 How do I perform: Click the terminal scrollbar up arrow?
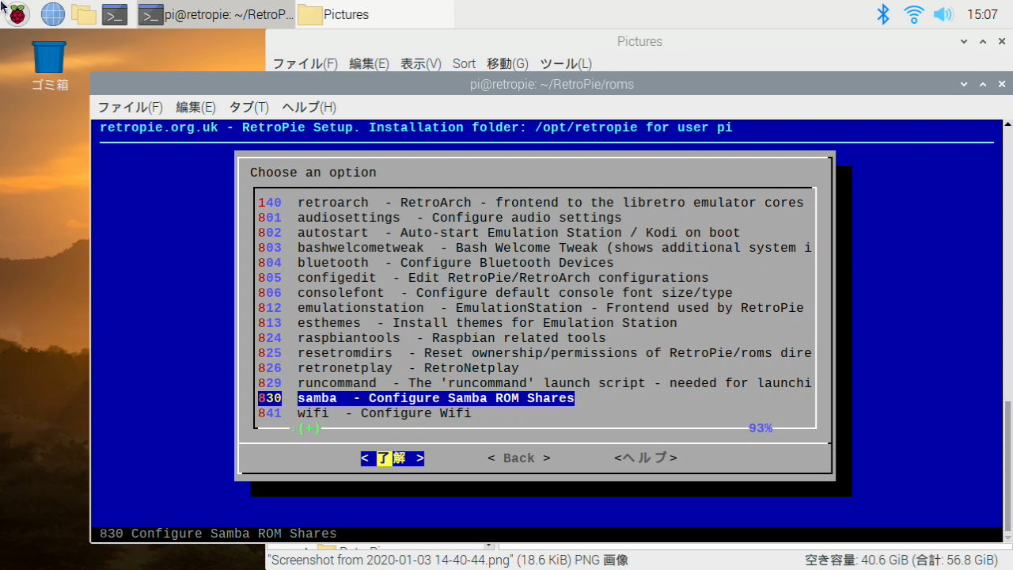1007,125
